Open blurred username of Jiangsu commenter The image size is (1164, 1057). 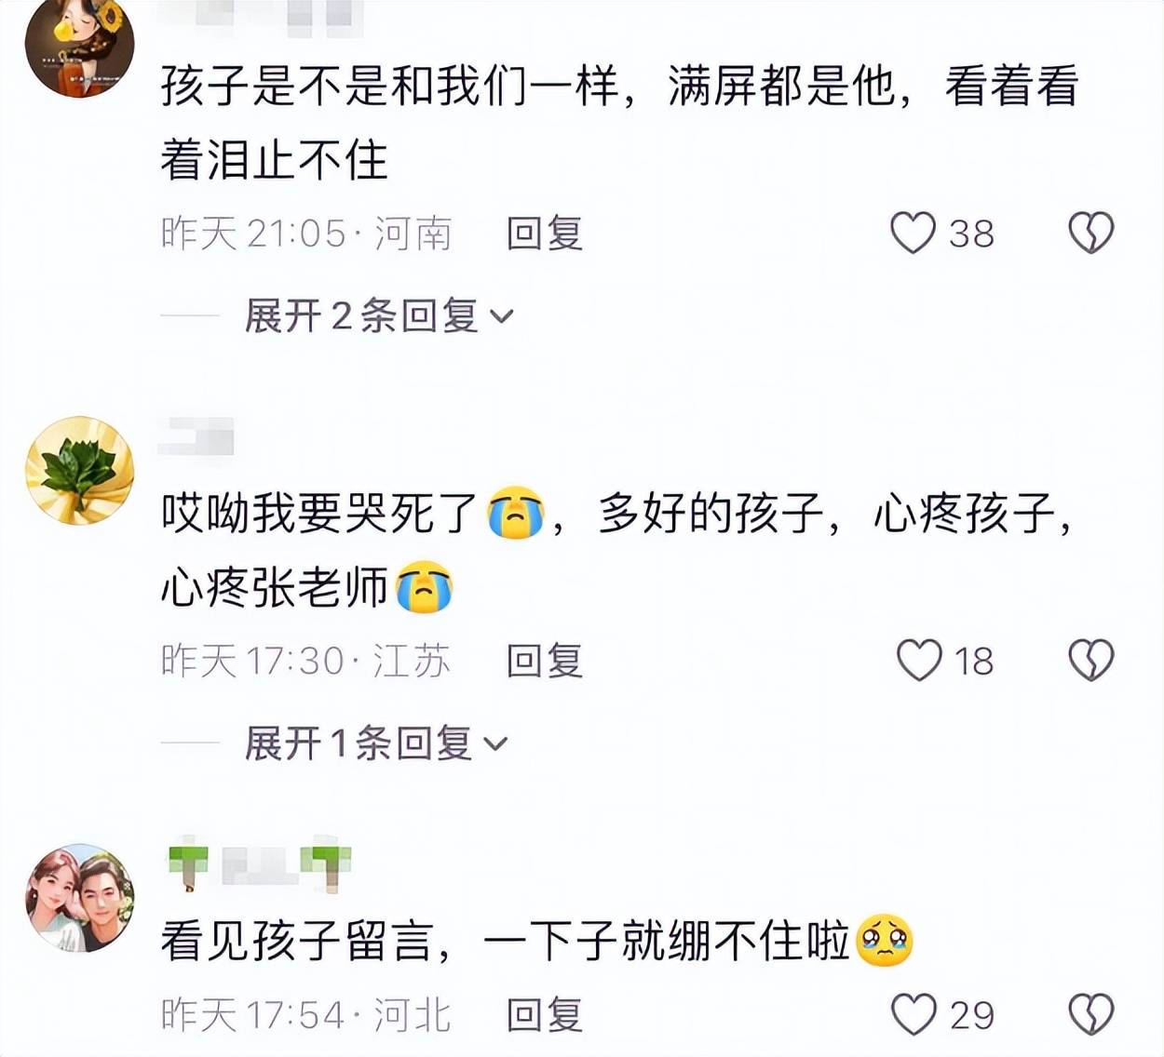(196, 437)
